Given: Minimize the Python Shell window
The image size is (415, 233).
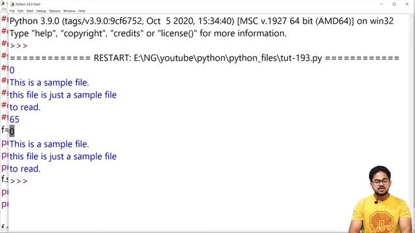Looking at the screenshot, I should [x=382, y=5].
